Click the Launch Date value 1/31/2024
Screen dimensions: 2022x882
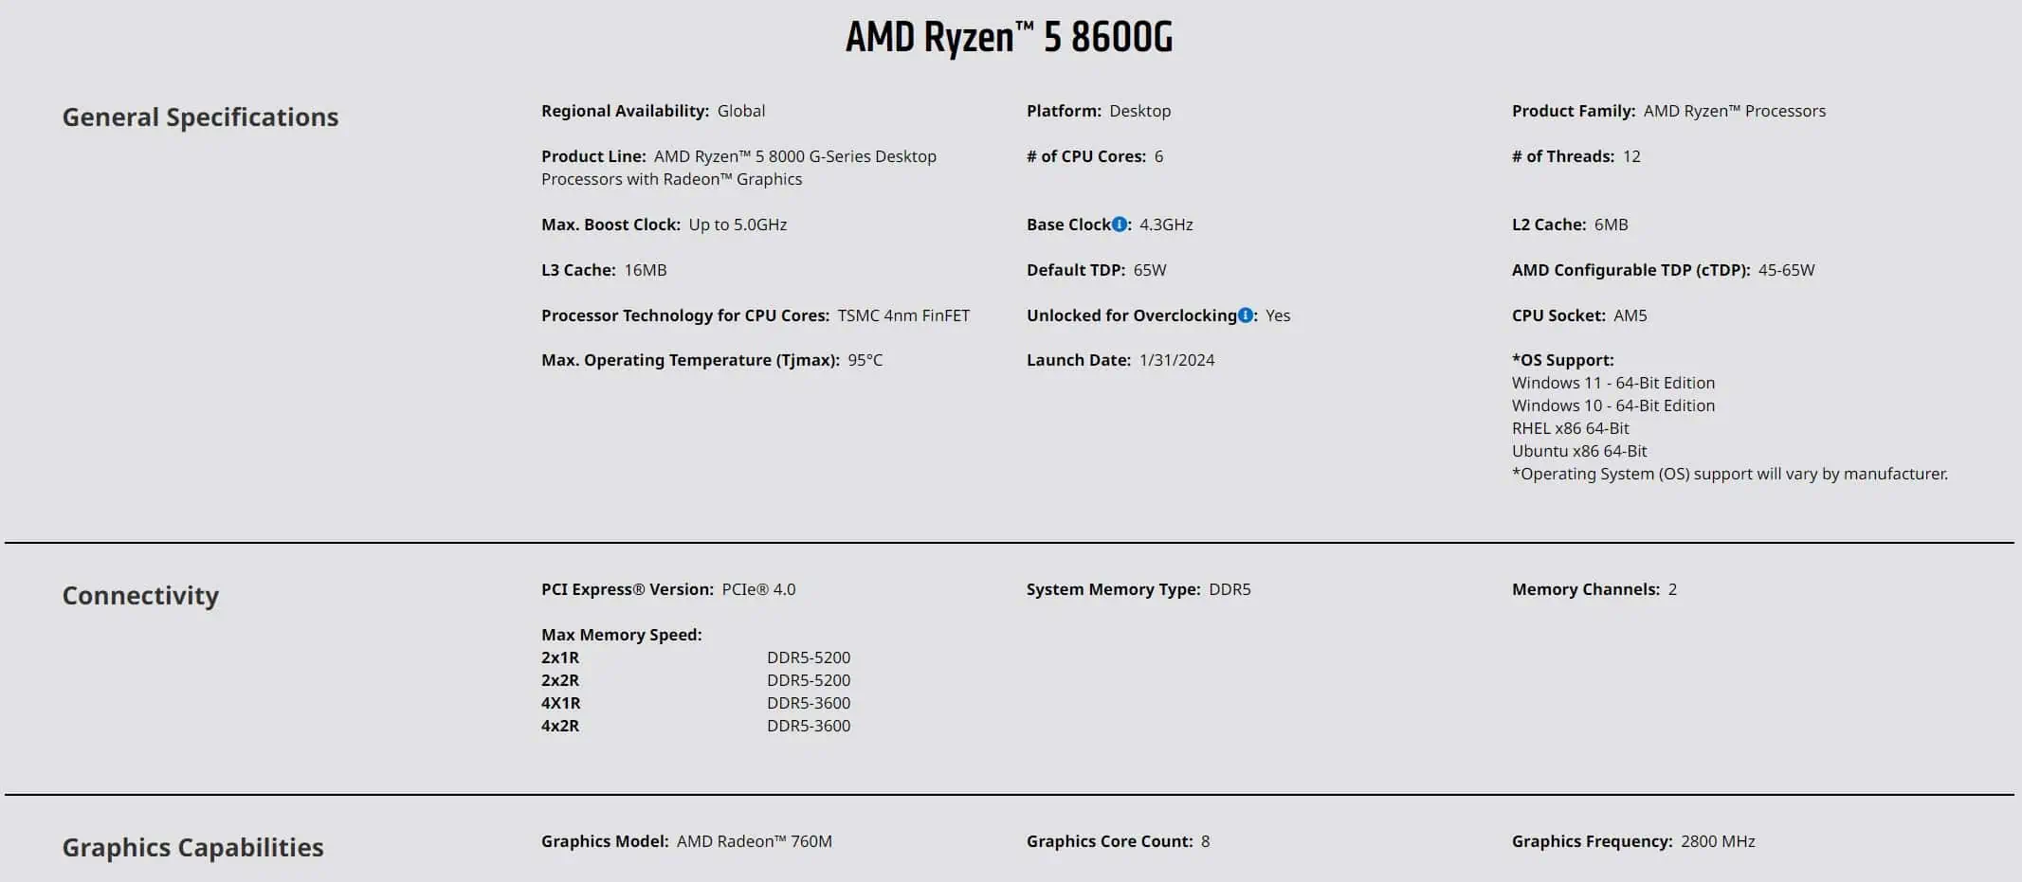pos(1176,361)
